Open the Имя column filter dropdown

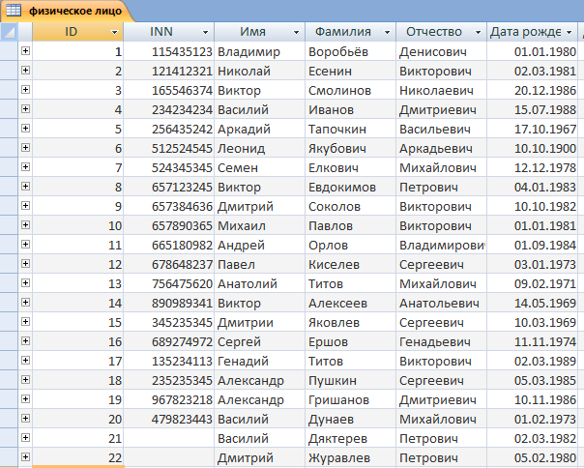(x=296, y=33)
